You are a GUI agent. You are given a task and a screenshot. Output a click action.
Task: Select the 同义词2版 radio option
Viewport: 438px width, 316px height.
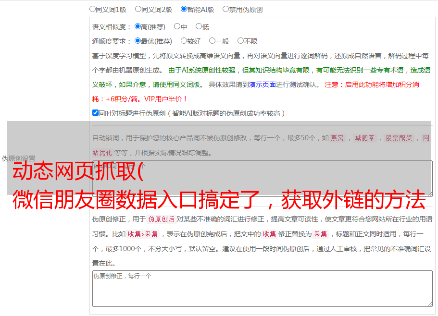(138, 9)
